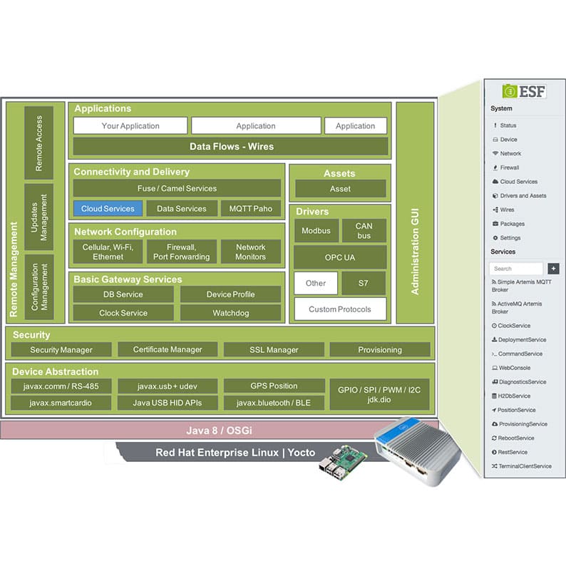
Task: Click the Cloud Services cloud icon
Action: [x=495, y=182]
